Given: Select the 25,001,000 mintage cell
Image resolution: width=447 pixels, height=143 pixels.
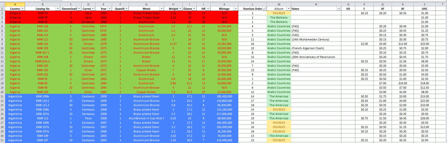Looking at the screenshot, I should pyautogui.click(x=224, y=44).
